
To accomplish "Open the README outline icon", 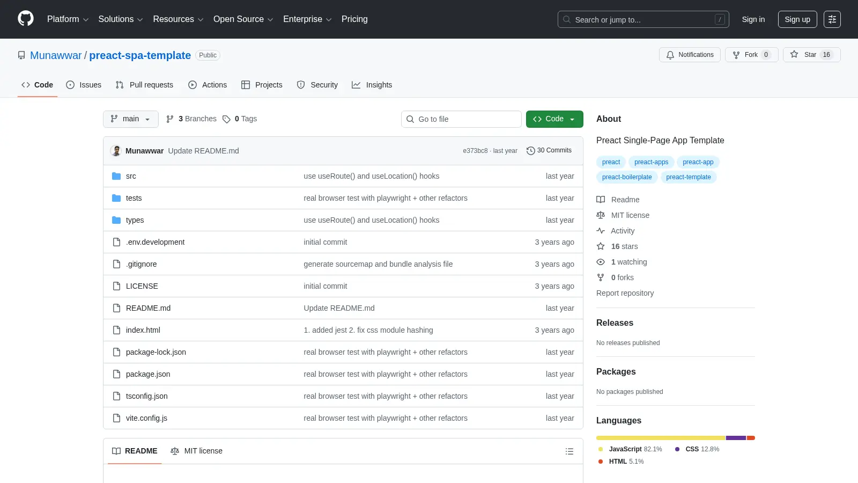I will click(569, 451).
